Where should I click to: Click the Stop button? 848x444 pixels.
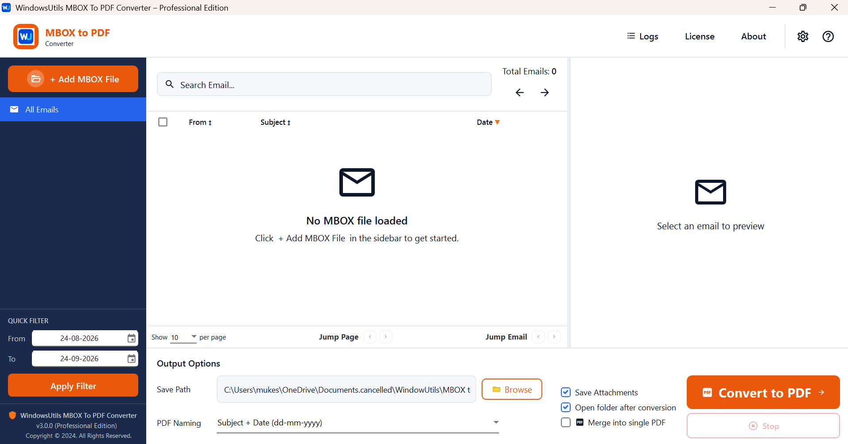pos(763,426)
